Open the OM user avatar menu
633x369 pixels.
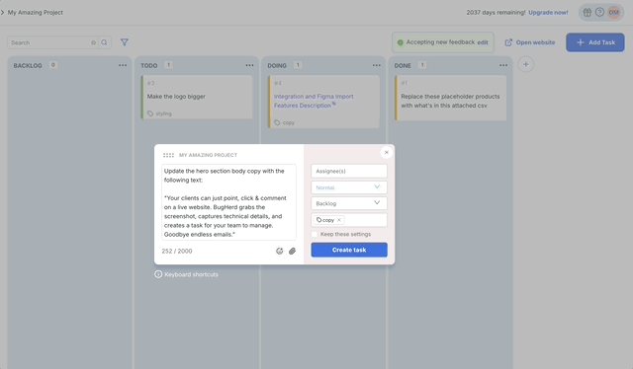pyautogui.click(x=613, y=13)
